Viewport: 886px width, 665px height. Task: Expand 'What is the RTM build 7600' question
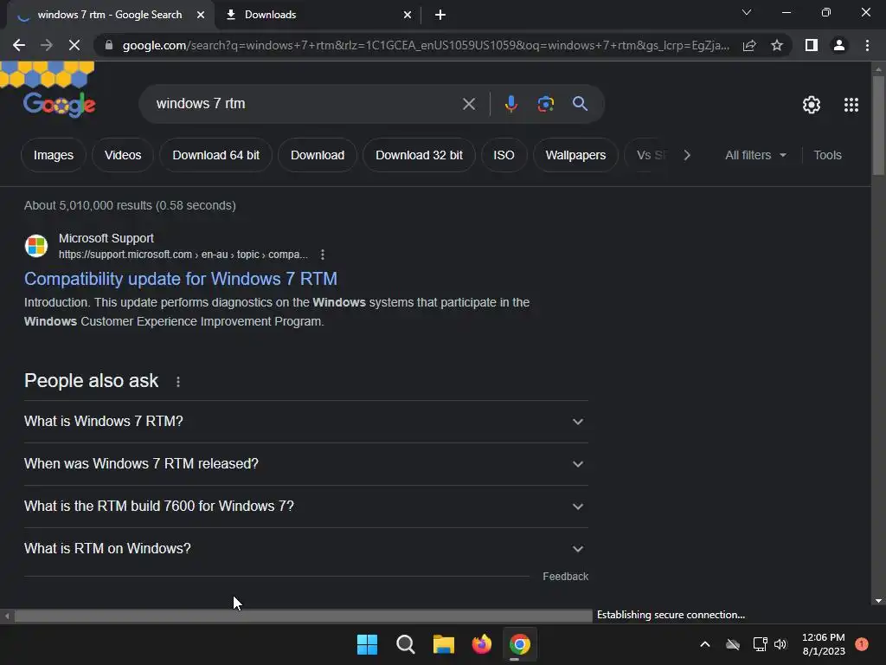point(306,506)
